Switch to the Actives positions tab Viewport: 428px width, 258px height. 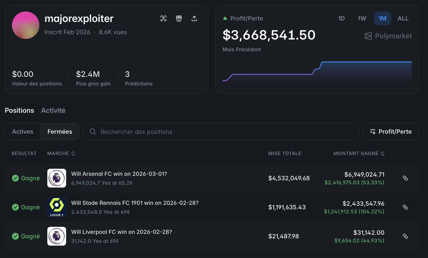22,132
